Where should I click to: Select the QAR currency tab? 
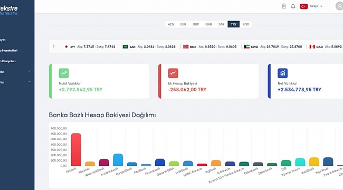tap(208, 24)
